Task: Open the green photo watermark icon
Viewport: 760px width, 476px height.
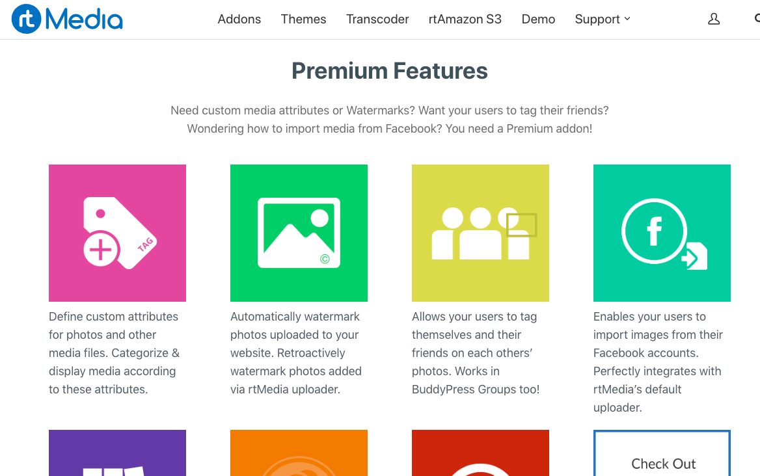Action: [299, 233]
